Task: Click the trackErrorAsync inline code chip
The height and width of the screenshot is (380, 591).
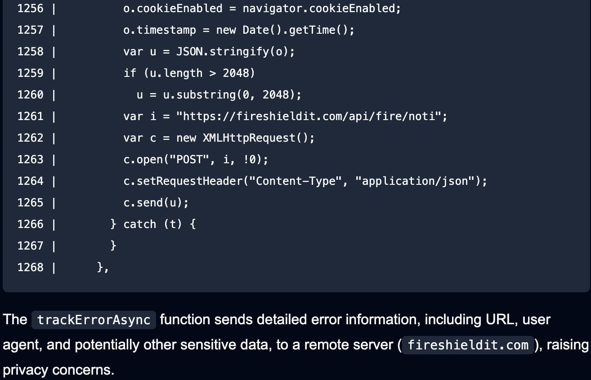Action: [94, 320]
